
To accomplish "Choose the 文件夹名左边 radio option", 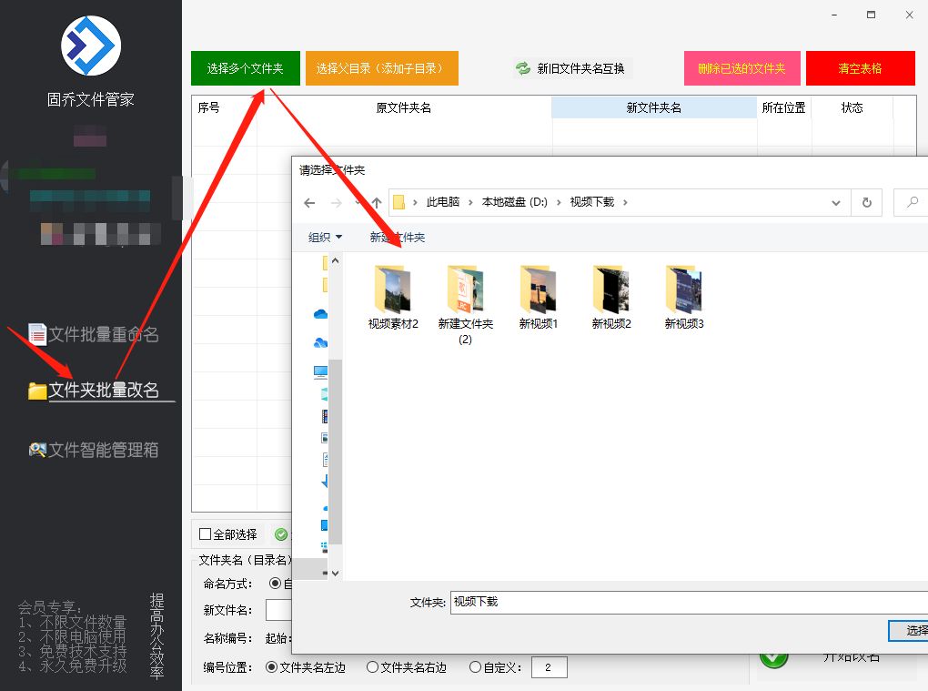I will click(272, 667).
